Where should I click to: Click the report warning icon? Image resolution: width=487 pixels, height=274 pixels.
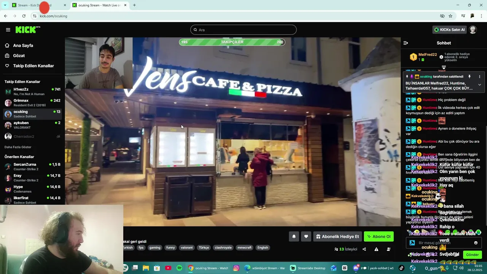pyautogui.click(x=376, y=249)
